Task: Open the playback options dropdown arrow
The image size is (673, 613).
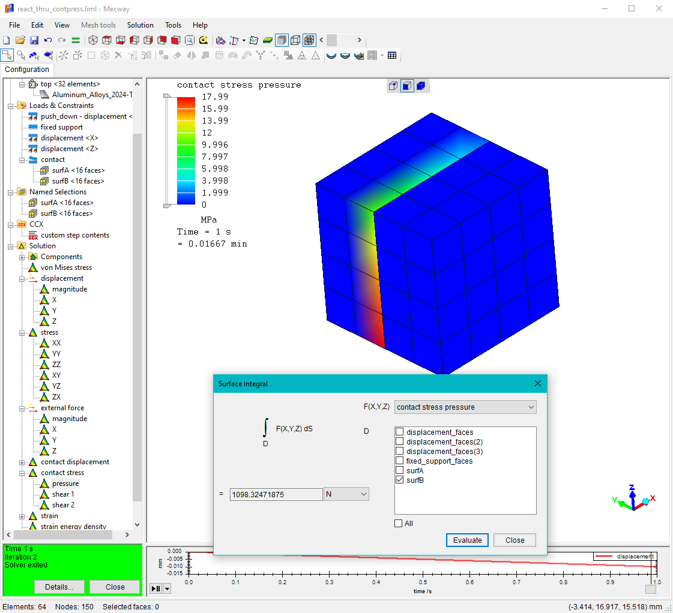Action: click(x=167, y=588)
